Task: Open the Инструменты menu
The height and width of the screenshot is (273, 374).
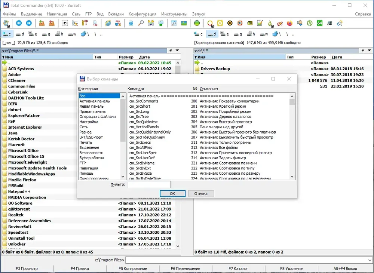Action: click(x=174, y=14)
